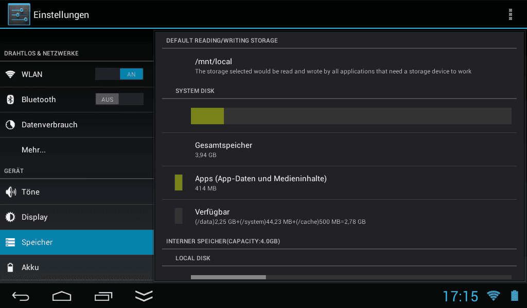
Task: Click the GERÄT section header
Action: coord(14,170)
